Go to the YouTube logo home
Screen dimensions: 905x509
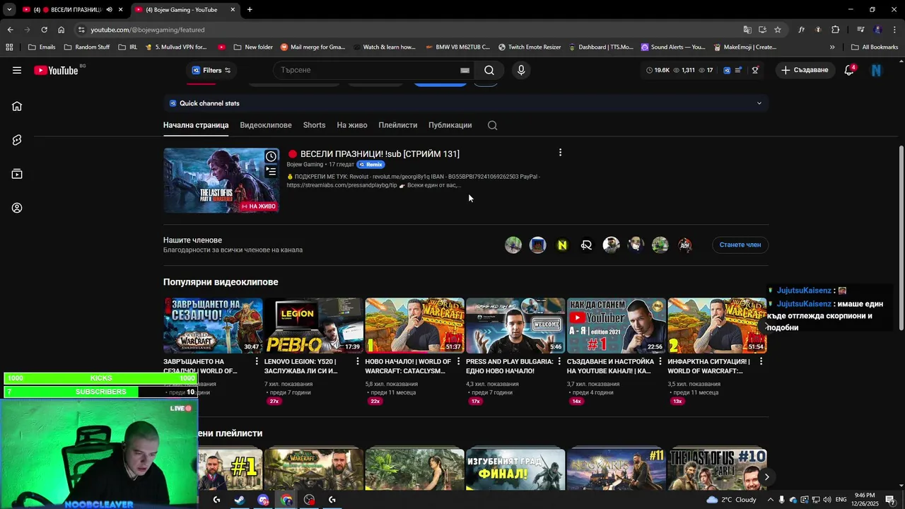56,70
